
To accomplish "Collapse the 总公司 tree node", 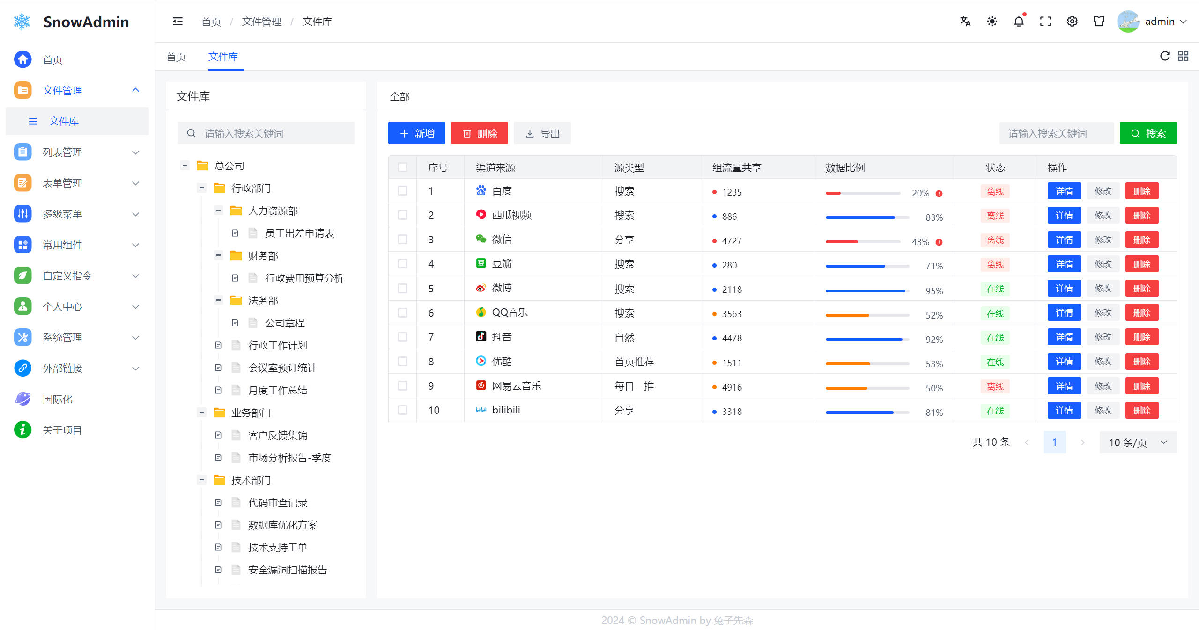I will point(185,165).
